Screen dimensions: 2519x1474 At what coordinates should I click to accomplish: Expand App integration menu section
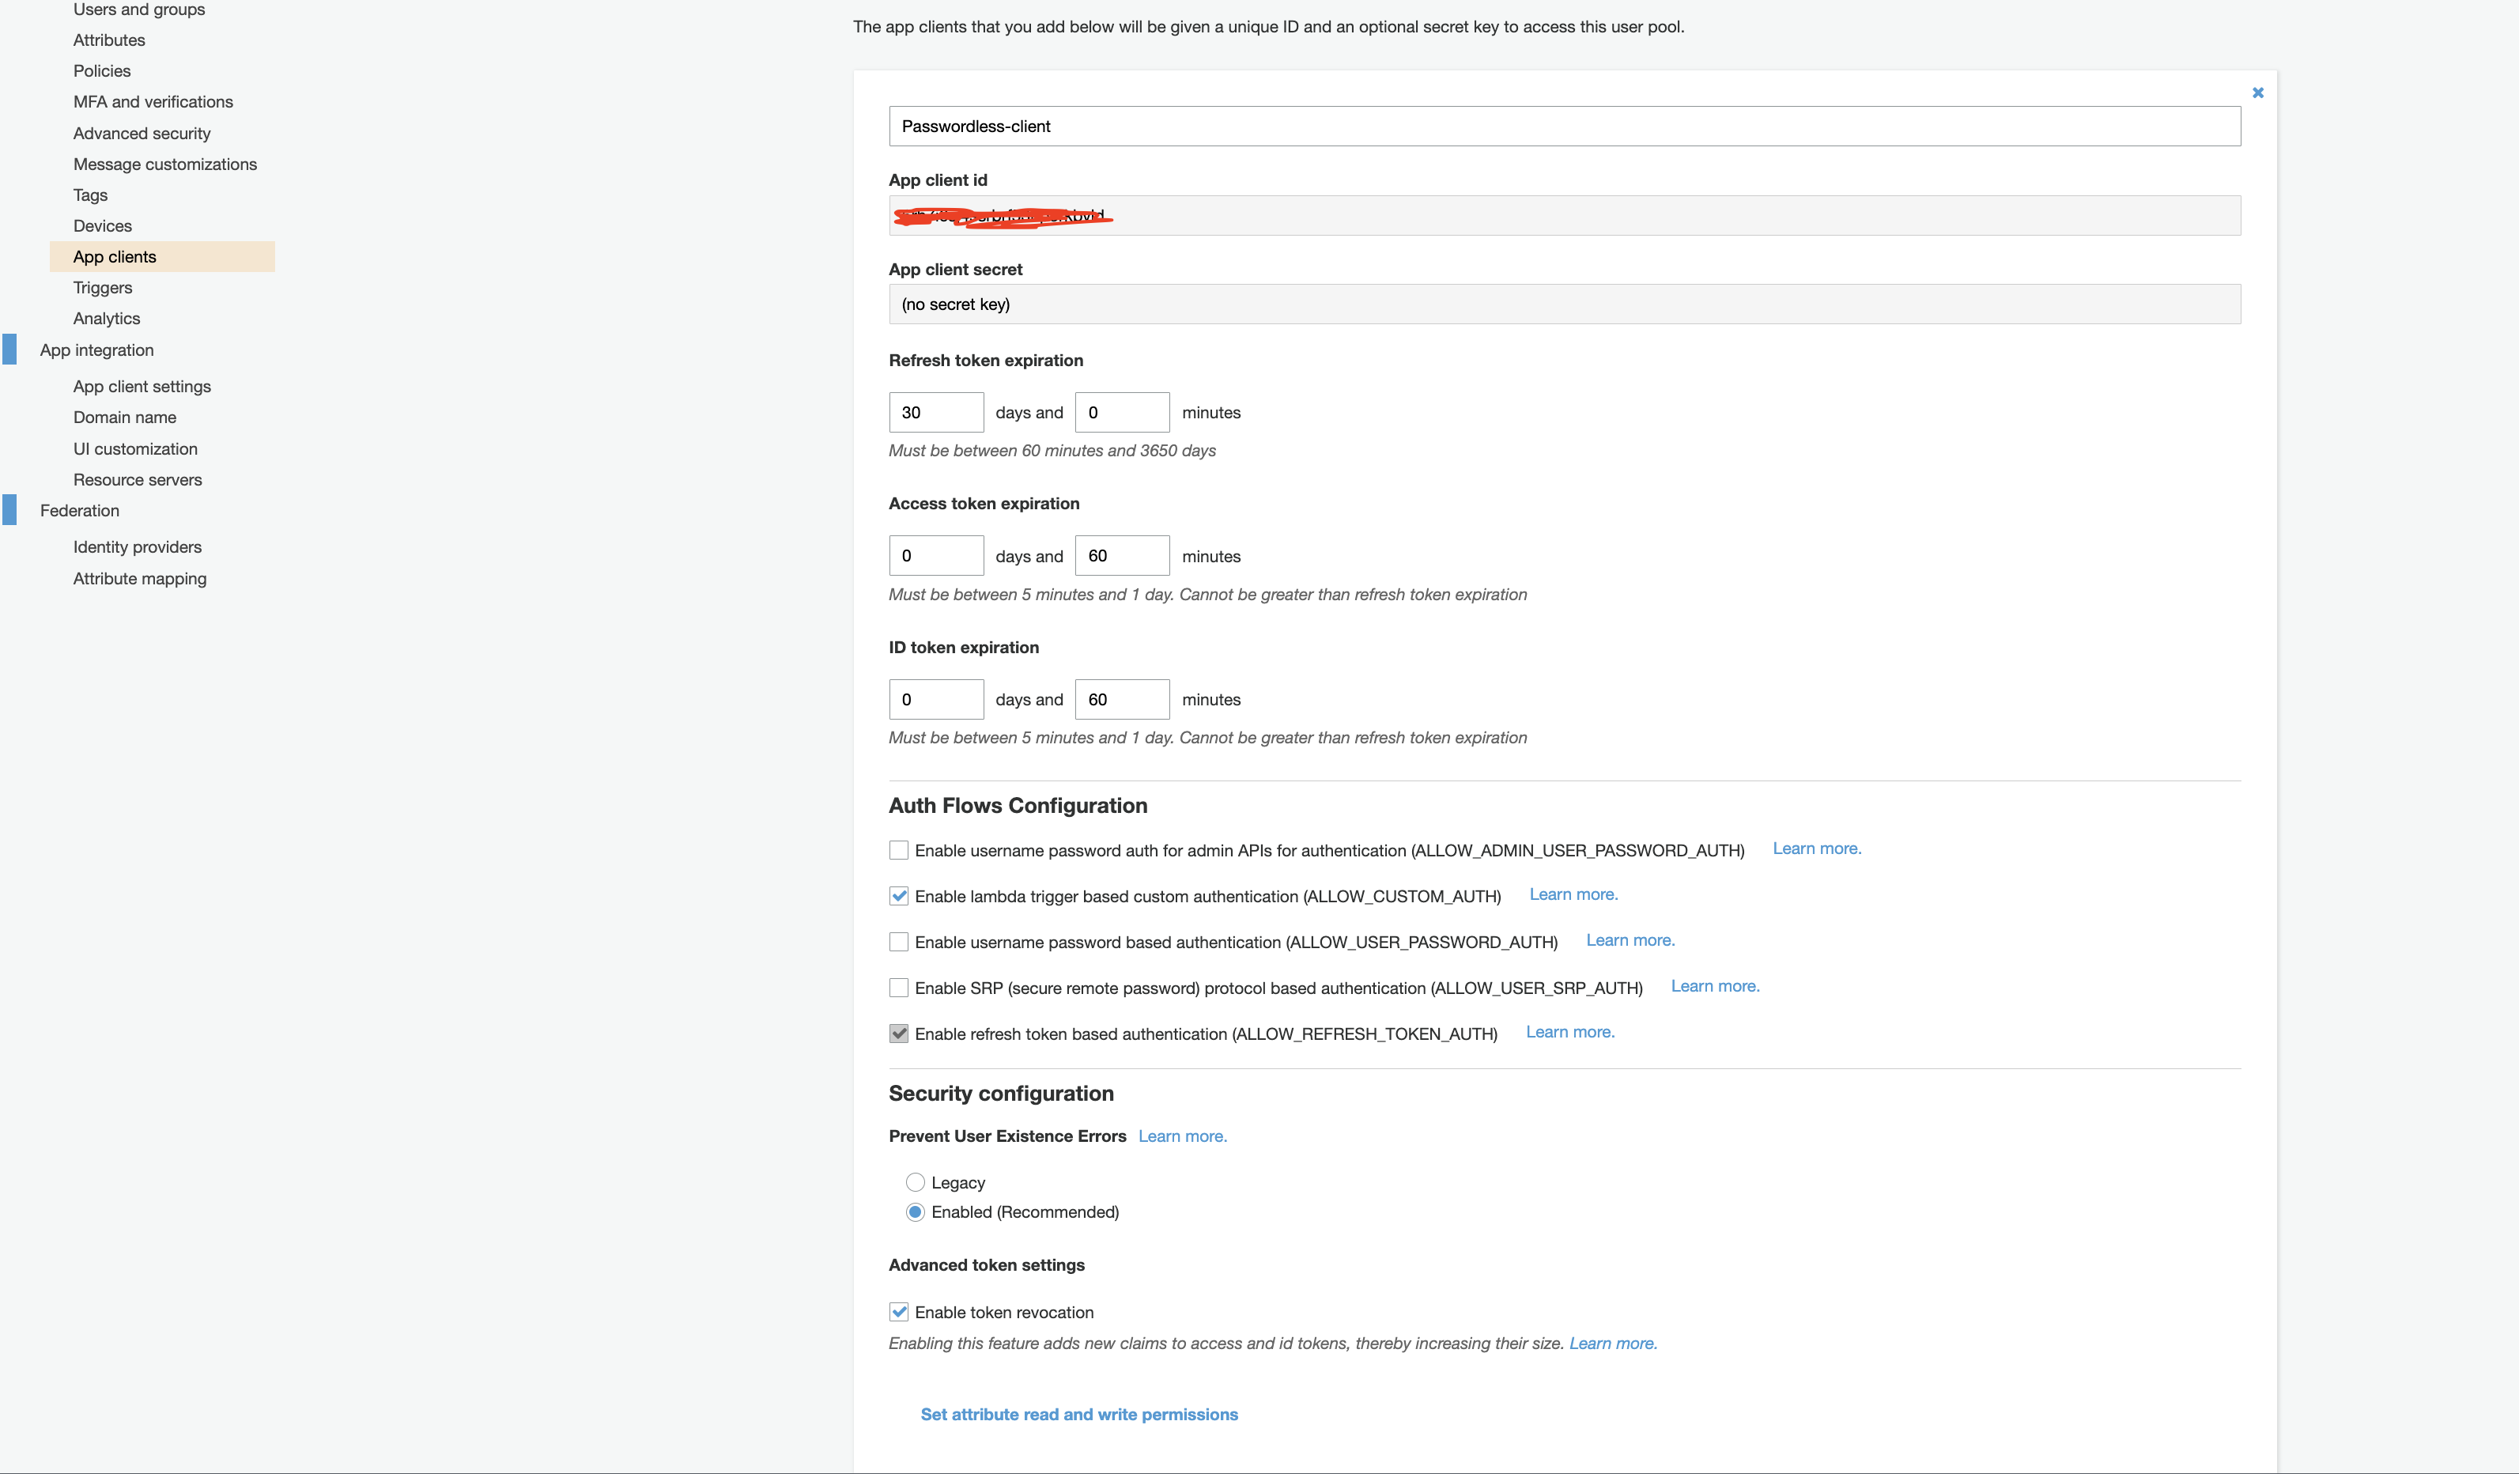tap(95, 350)
